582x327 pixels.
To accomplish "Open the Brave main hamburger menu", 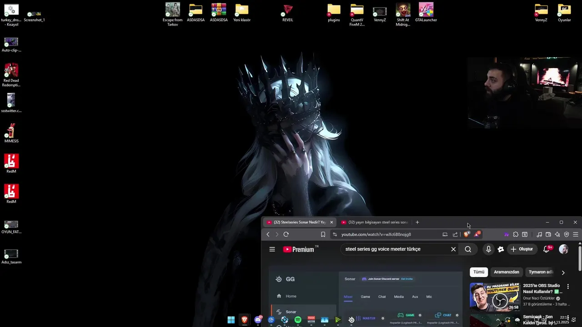I will pyautogui.click(x=576, y=234).
